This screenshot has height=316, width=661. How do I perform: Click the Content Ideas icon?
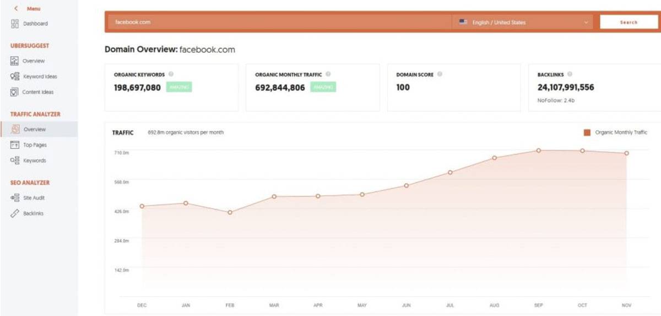[15, 92]
